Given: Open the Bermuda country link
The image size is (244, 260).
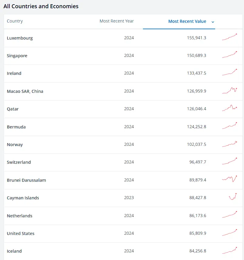Looking at the screenshot, I should tap(16, 127).
